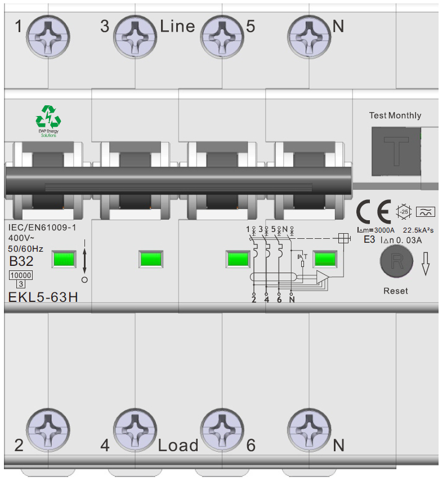
Task: Click the Line terminal screw labeled 5
Action: tap(222, 35)
